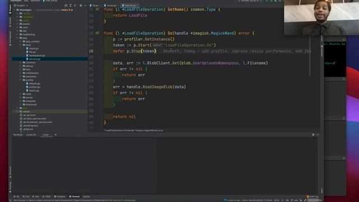The image size is (359, 202).
Task: Expand the assets folder
Action: [17, 24]
